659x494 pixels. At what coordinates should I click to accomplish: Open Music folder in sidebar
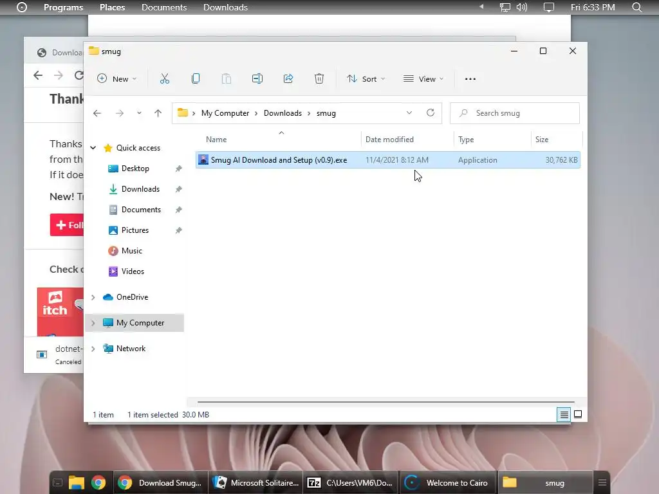(x=131, y=251)
